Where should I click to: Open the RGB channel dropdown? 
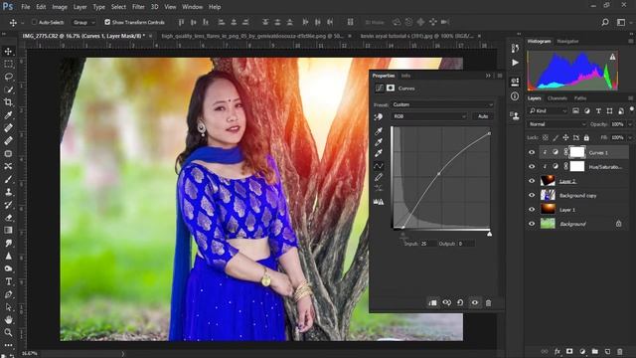[429, 116]
